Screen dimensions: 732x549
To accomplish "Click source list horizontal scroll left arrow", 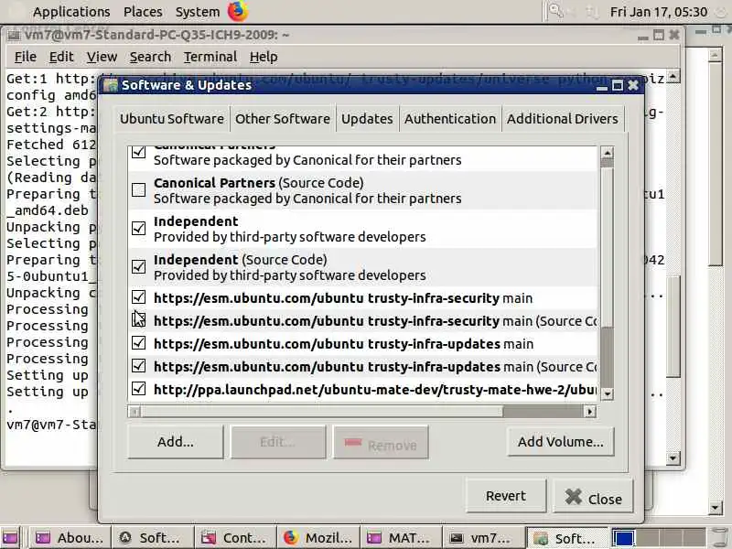I will point(134,411).
